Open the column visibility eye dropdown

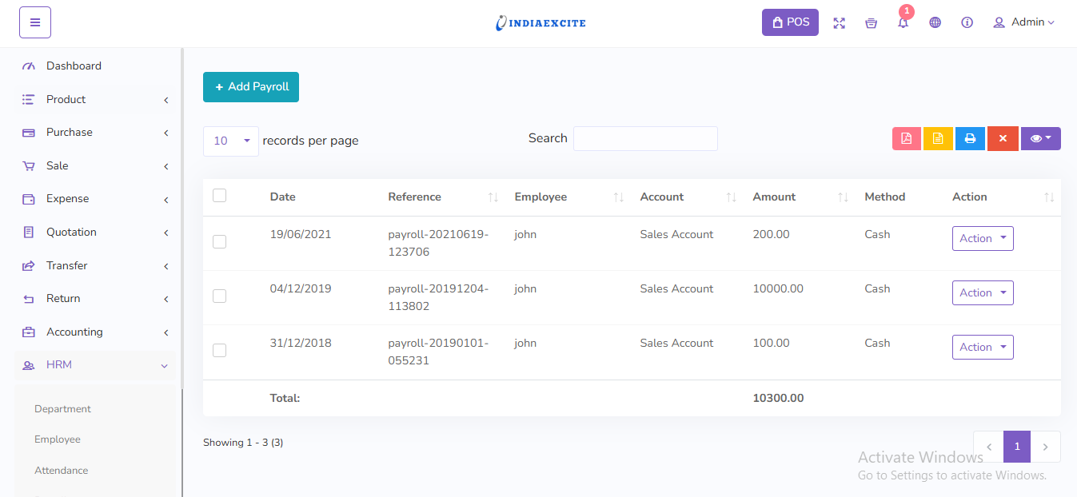click(1040, 139)
